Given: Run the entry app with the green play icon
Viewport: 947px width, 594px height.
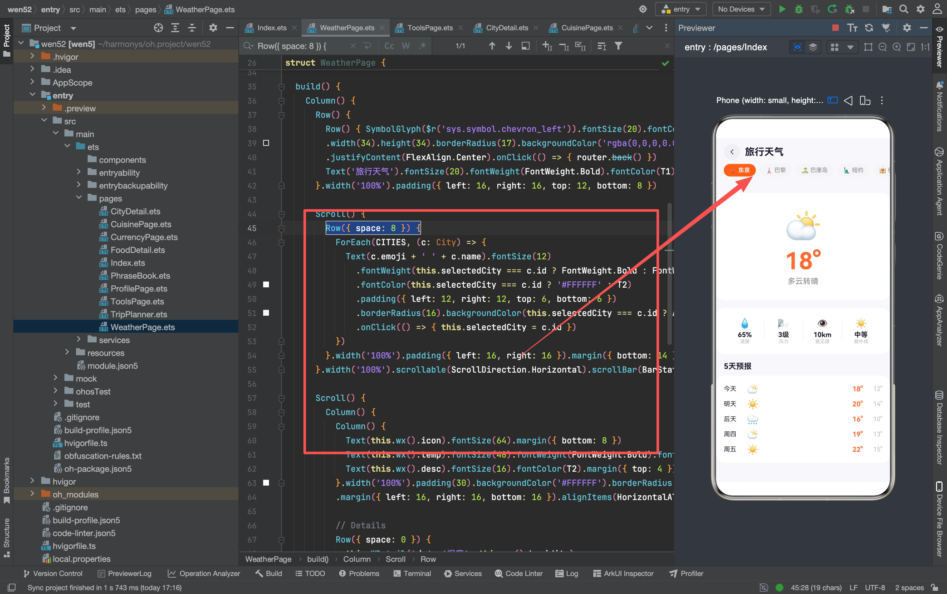Looking at the screenshot, I should tap(782, 9).
